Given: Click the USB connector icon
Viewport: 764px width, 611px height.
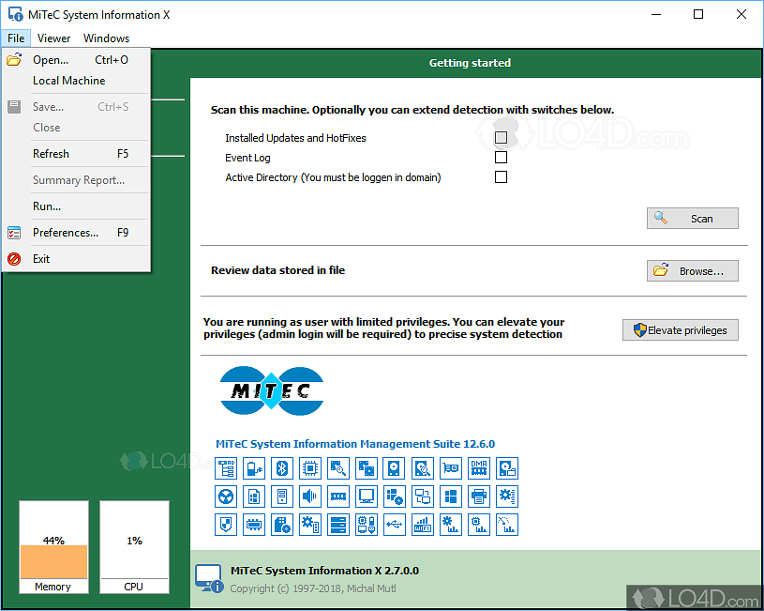Looking at the screenshot, I should pos(395,525).
